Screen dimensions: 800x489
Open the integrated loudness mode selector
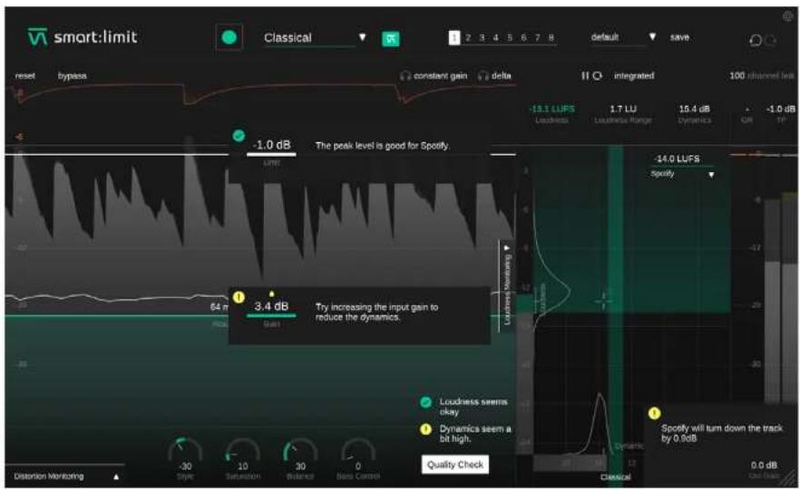(x=634, y=75)
